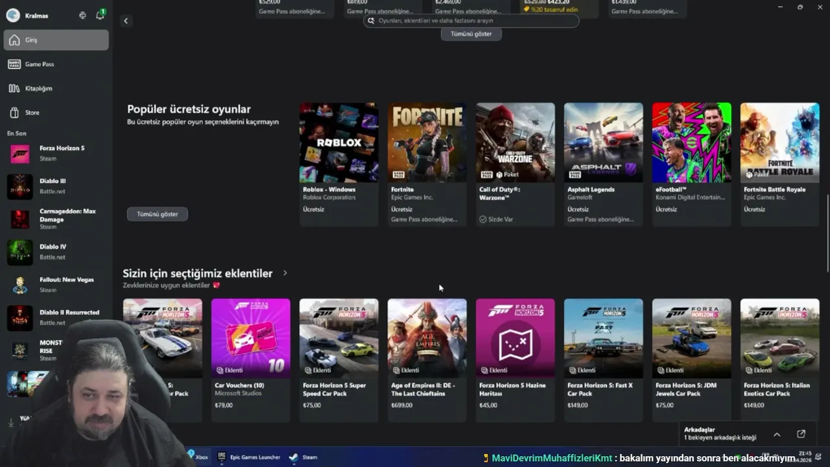This screenshot has height=467, width=830.
Task: Click Xbox in the taskbar
Action: [198, 457]
